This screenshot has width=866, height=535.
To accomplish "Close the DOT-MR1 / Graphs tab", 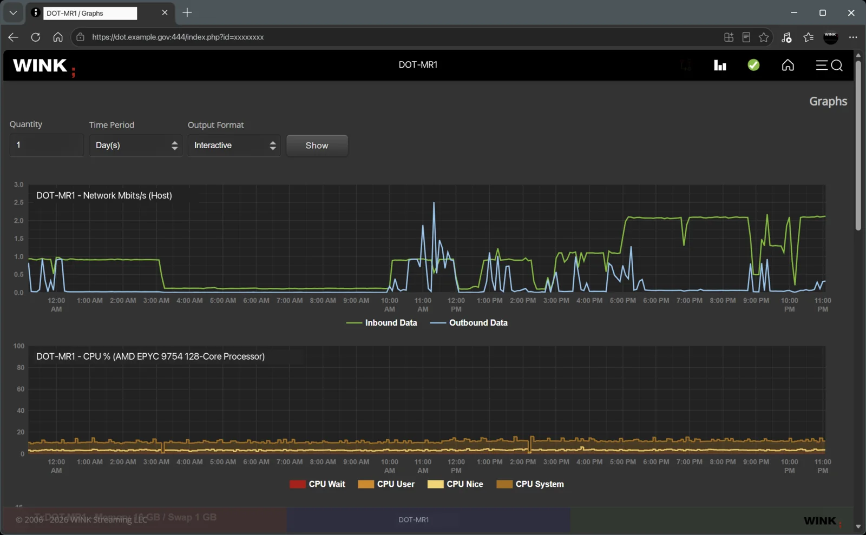I will [x=165, y=12].
